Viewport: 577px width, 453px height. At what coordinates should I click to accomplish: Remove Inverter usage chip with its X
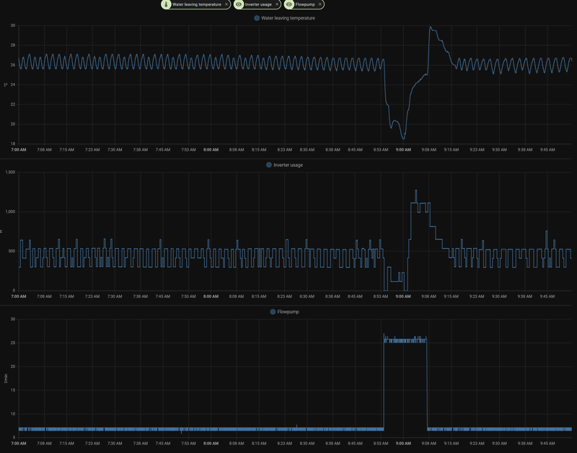pos(277,4)
